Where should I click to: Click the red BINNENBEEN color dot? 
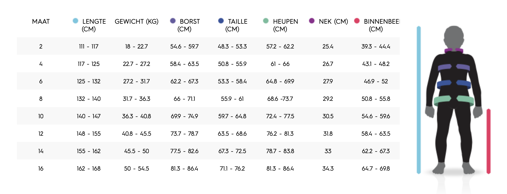point(357,21)
